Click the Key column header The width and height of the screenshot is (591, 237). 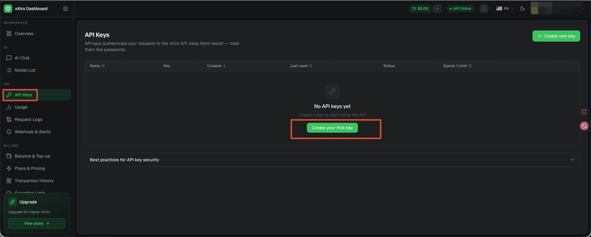pos(167,66)
